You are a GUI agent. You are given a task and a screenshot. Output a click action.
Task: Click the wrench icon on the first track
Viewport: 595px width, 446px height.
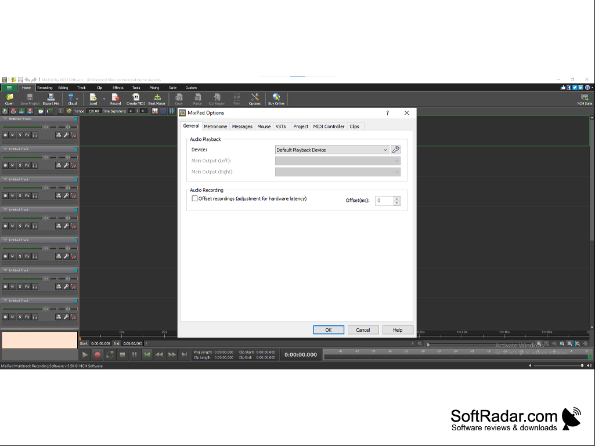(x=66, y=135)
